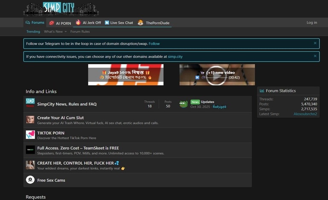Open the Updates thread
The width and height of the screenshot is (328, 200).
pos(208,102)
